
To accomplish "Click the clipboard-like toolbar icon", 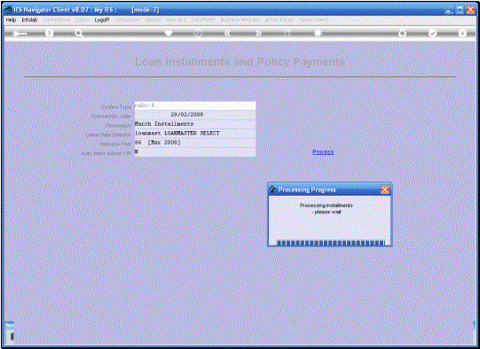I will pos(318,33).
